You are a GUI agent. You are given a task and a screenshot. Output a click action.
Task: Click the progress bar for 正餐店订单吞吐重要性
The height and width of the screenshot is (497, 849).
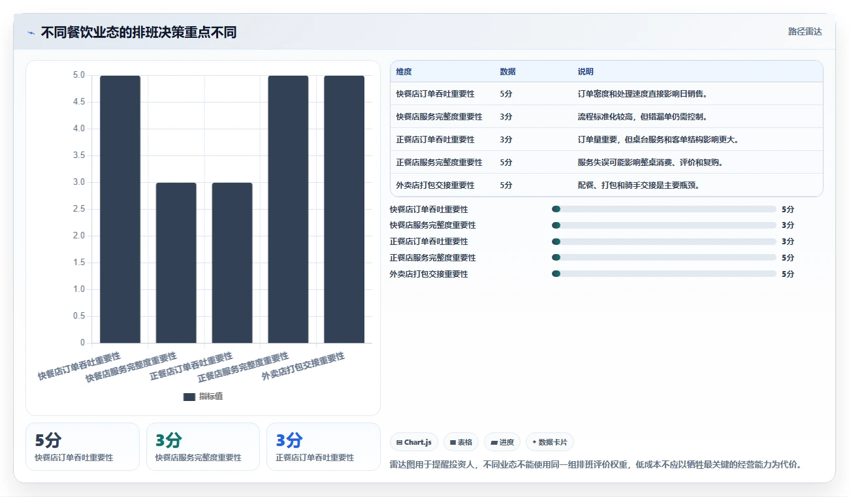pyautogui.click(x=664, y=242)
